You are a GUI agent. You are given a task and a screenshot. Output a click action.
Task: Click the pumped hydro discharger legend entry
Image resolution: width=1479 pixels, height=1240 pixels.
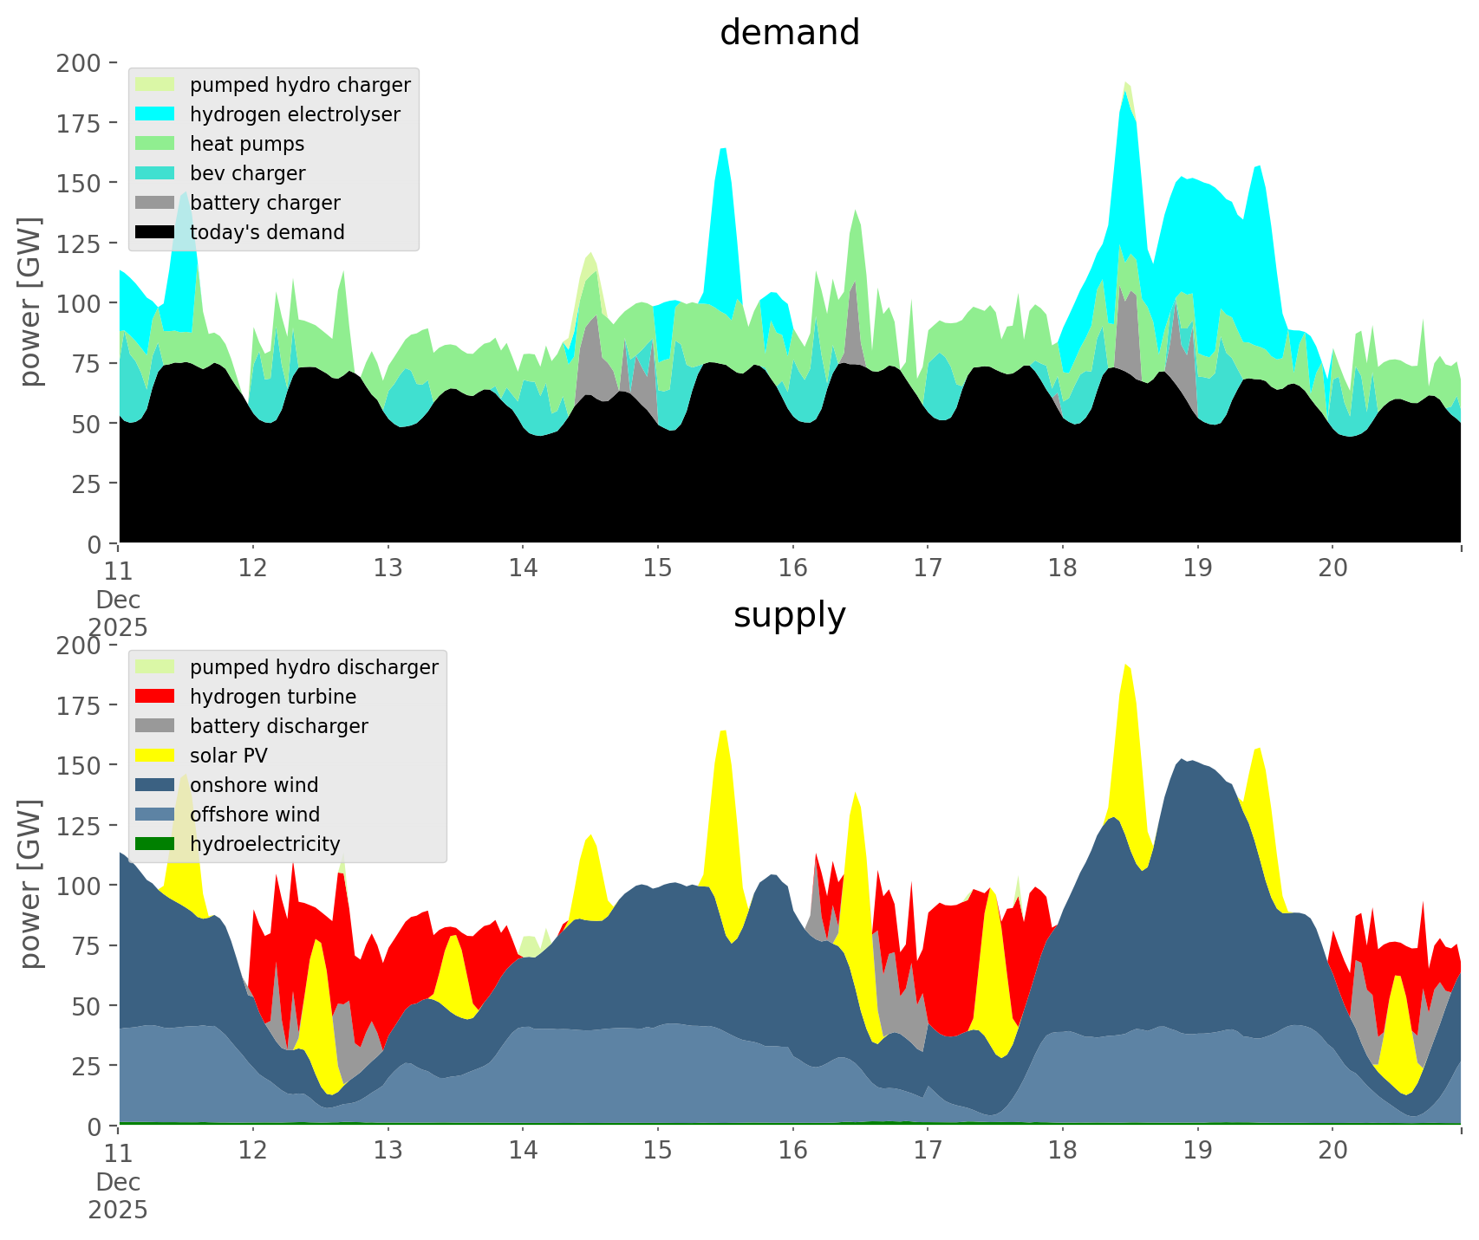[313, 667]
